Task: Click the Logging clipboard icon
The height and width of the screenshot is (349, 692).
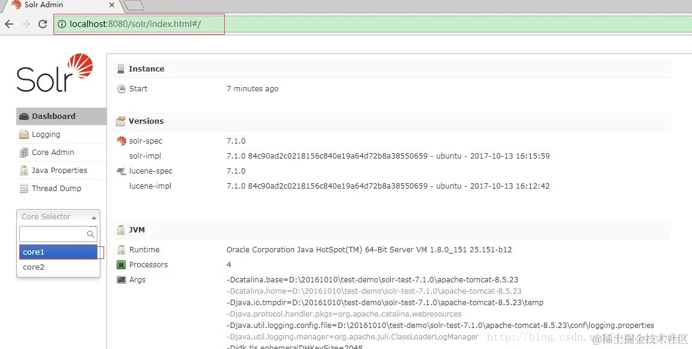Action: pyautogui.click(x=24, y=135)
